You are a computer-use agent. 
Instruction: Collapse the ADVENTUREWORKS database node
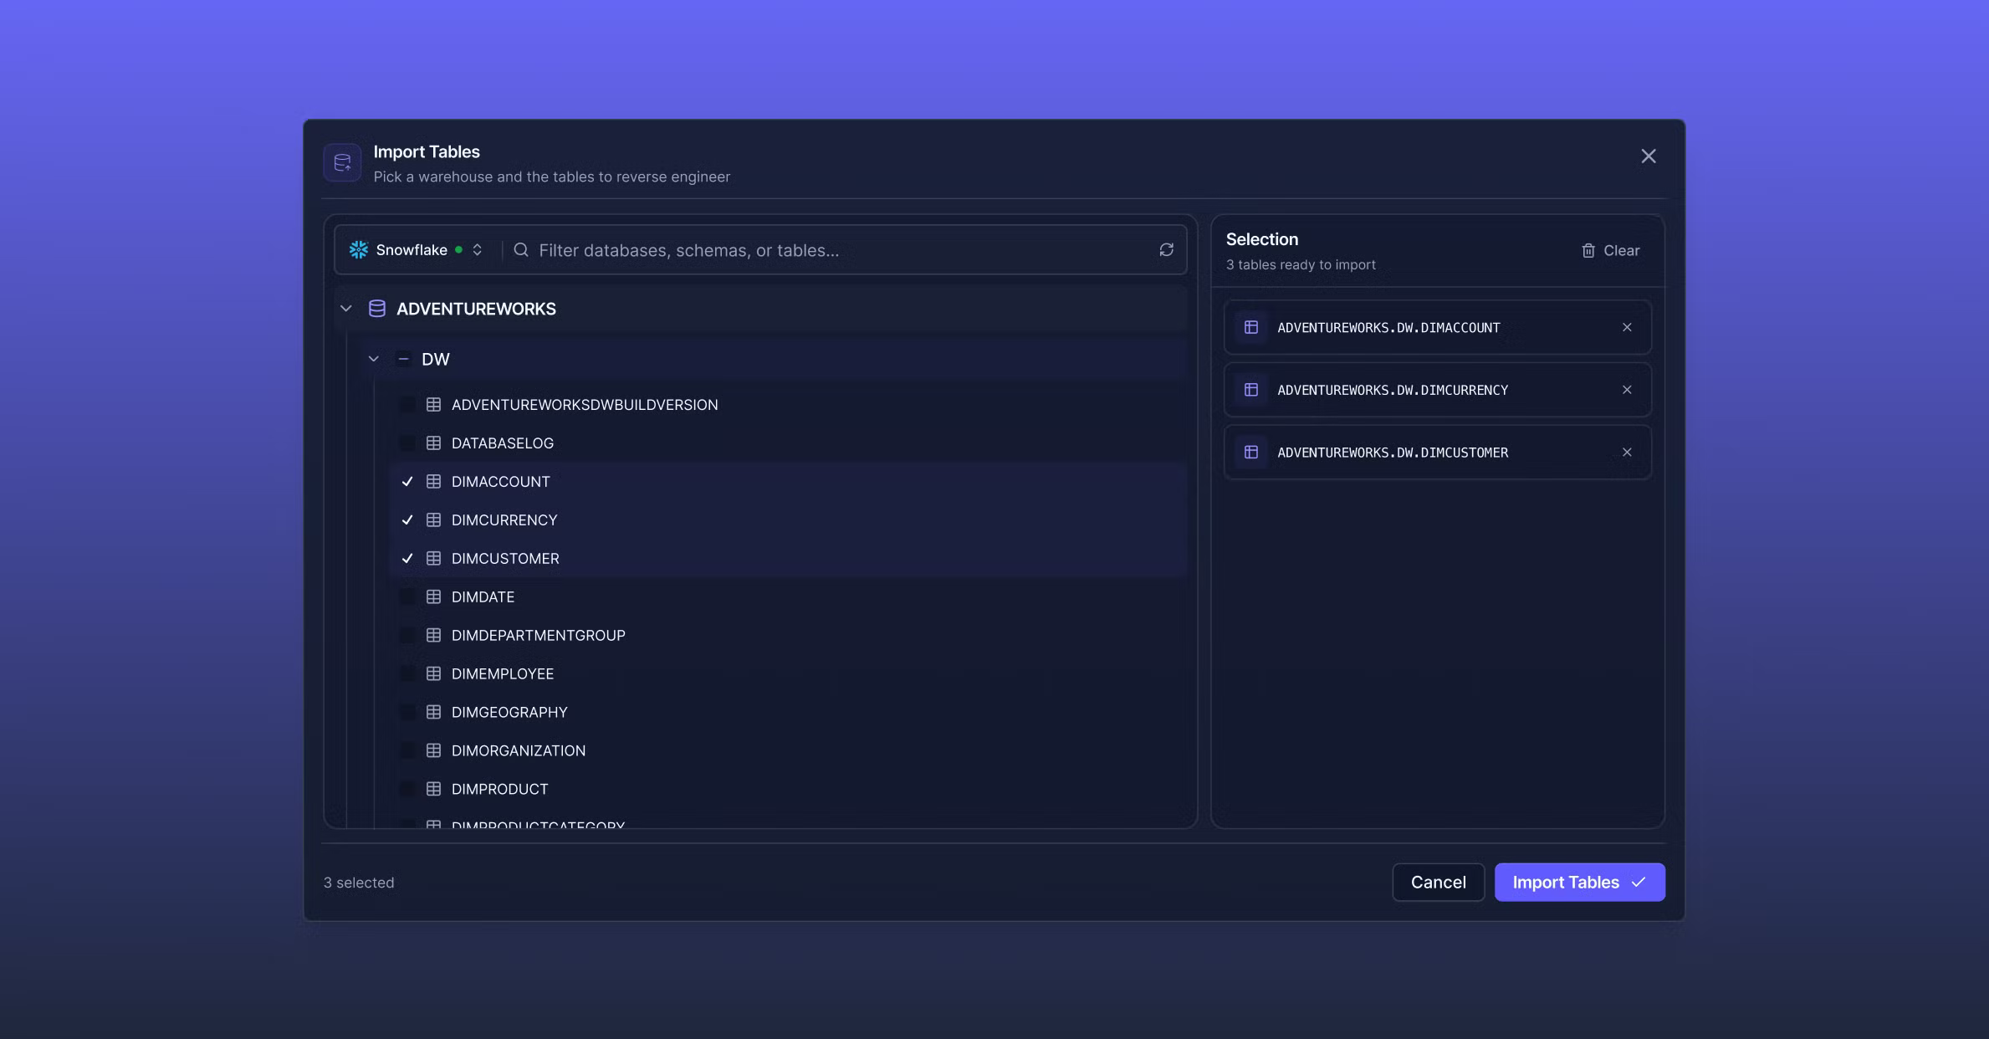(x=346, y=309)
